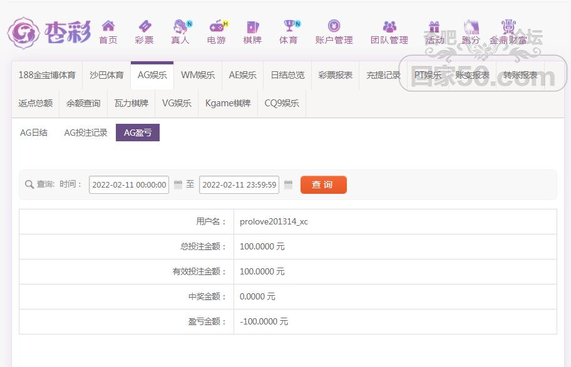Open the 电游 game controller icon
This screenshot has width=571, height=367.
[218, 26]
